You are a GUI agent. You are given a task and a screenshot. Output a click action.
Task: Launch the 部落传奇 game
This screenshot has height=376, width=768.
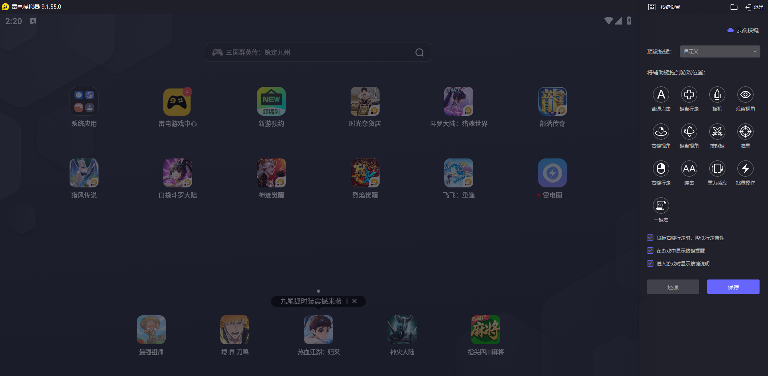[552, 101]
